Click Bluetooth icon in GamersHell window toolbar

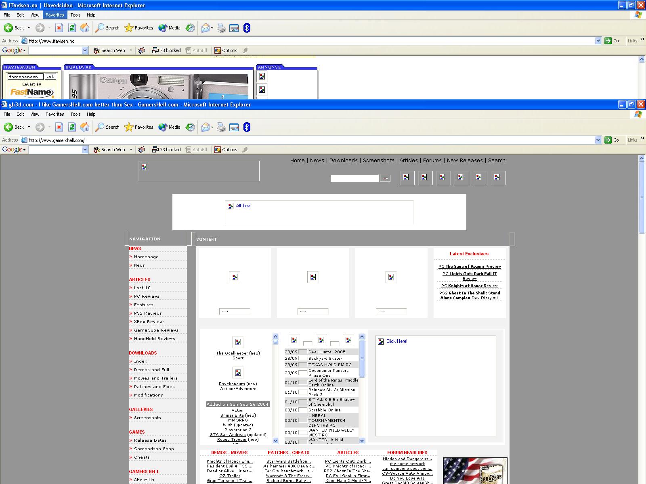pyautogui.click(x=247, y=127)
